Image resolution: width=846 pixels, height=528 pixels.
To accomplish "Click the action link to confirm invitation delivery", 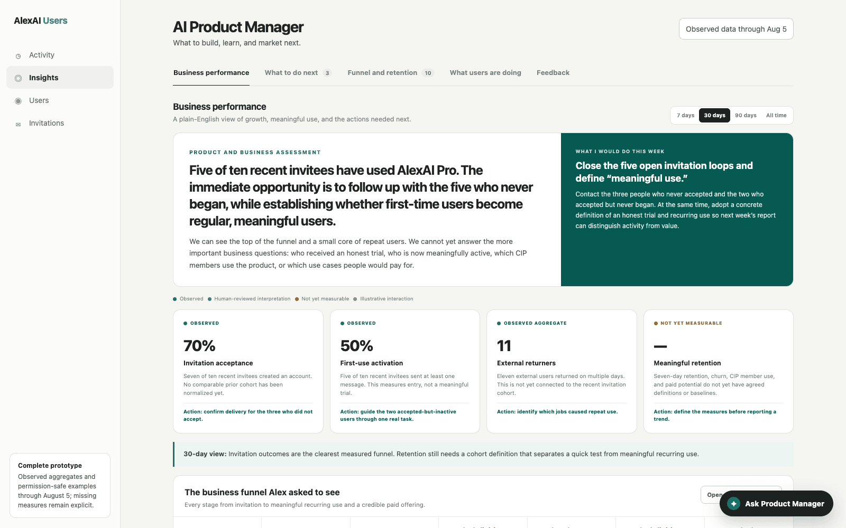I will pyautogui.click(x=248, y=415).
